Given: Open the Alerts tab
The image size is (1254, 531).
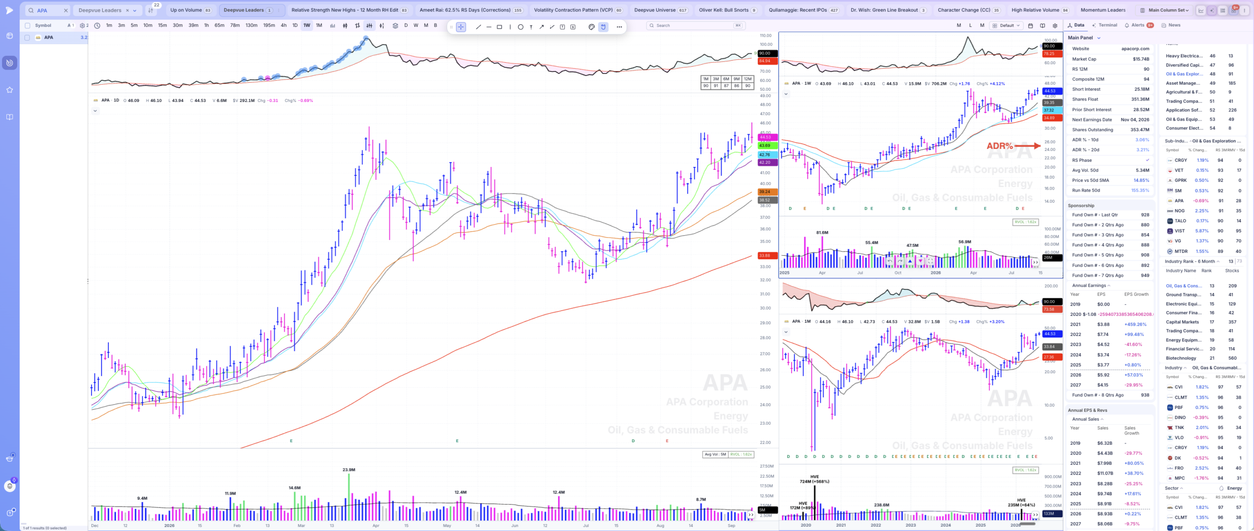Looking at the screenshot, I should point(1138,25).
